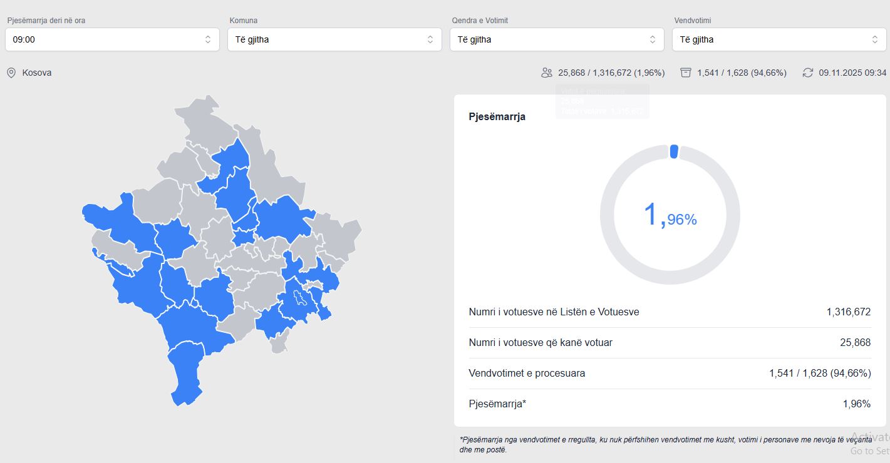
Task: Click the 1,541 / 1,628 header statistic
Action: click(741, 73)
